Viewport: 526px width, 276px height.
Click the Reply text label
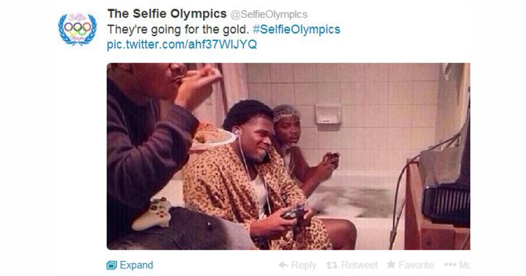pos(304,265)
